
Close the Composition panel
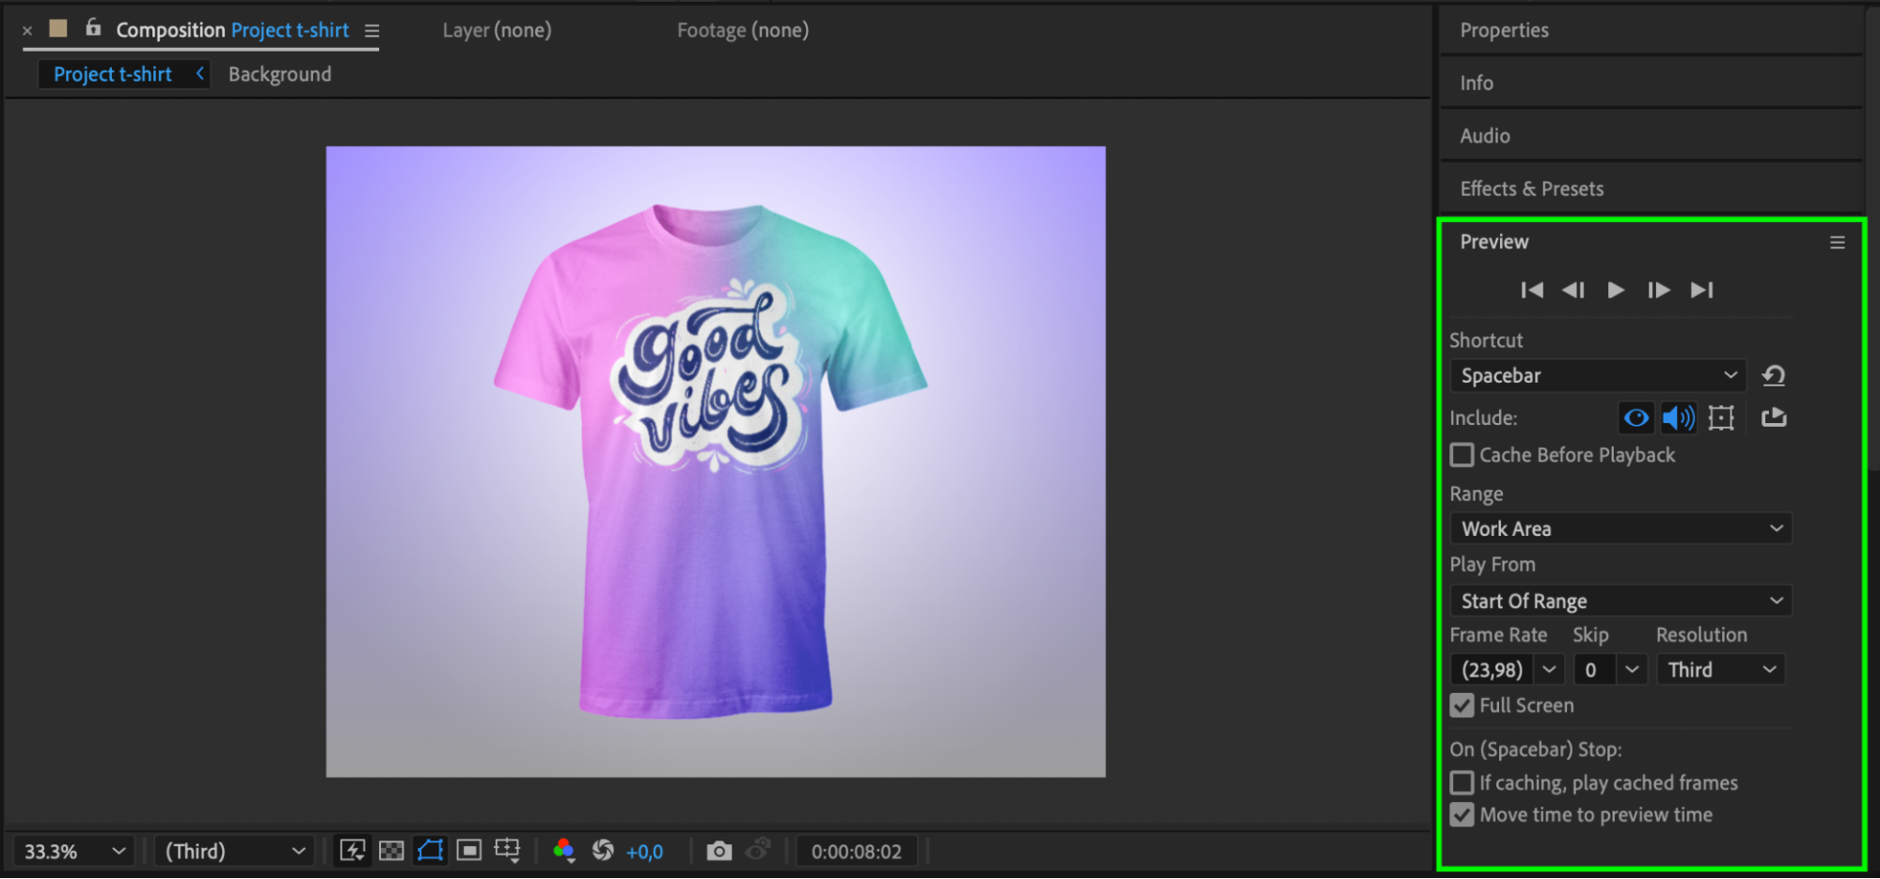(x=27, y=31)
